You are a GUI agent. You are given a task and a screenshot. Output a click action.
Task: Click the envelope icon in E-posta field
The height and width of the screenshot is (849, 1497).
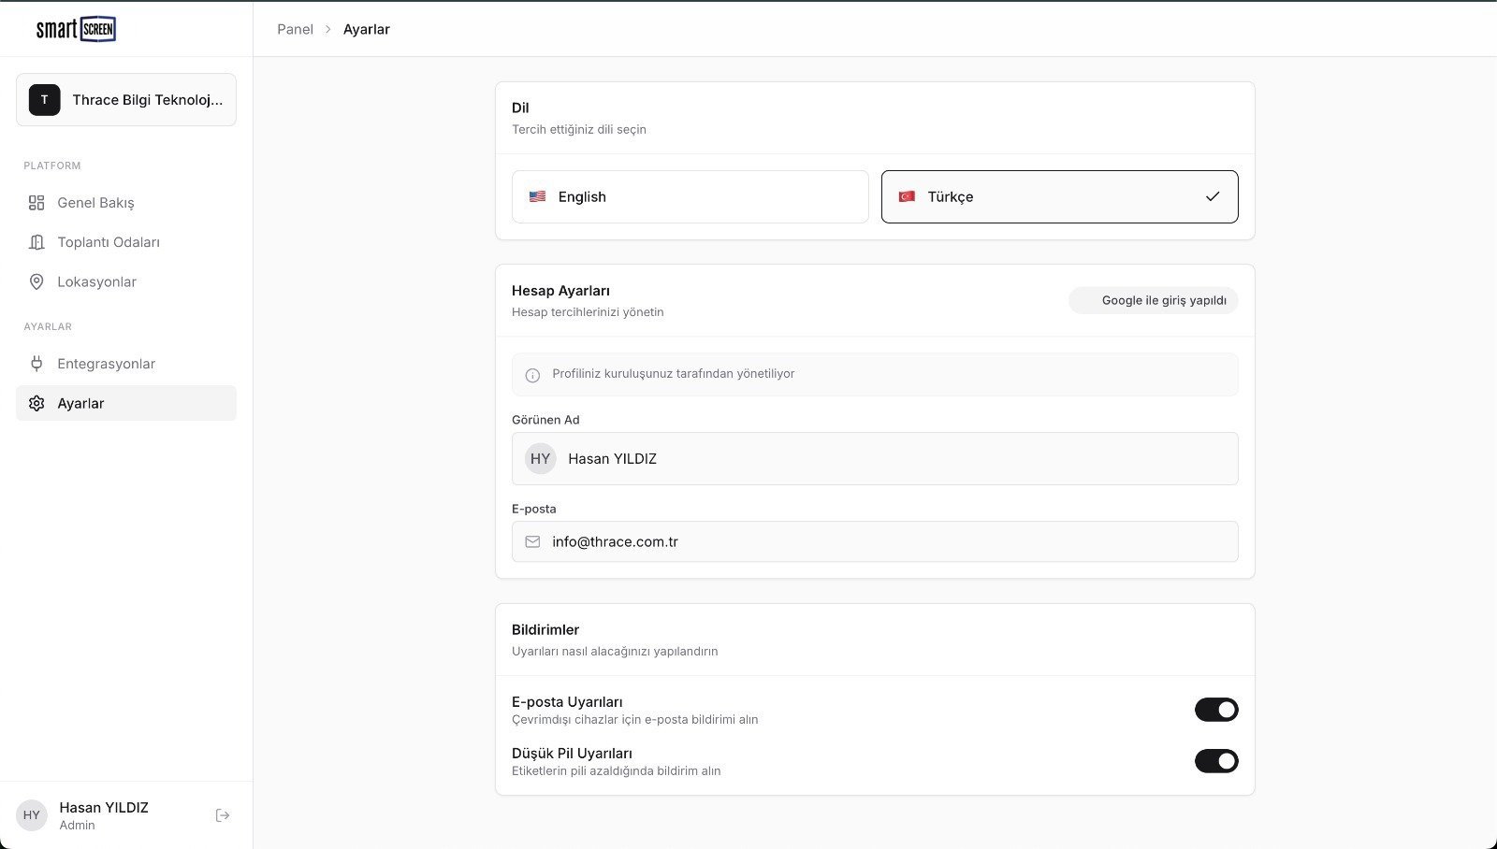(x=532, y=542)
